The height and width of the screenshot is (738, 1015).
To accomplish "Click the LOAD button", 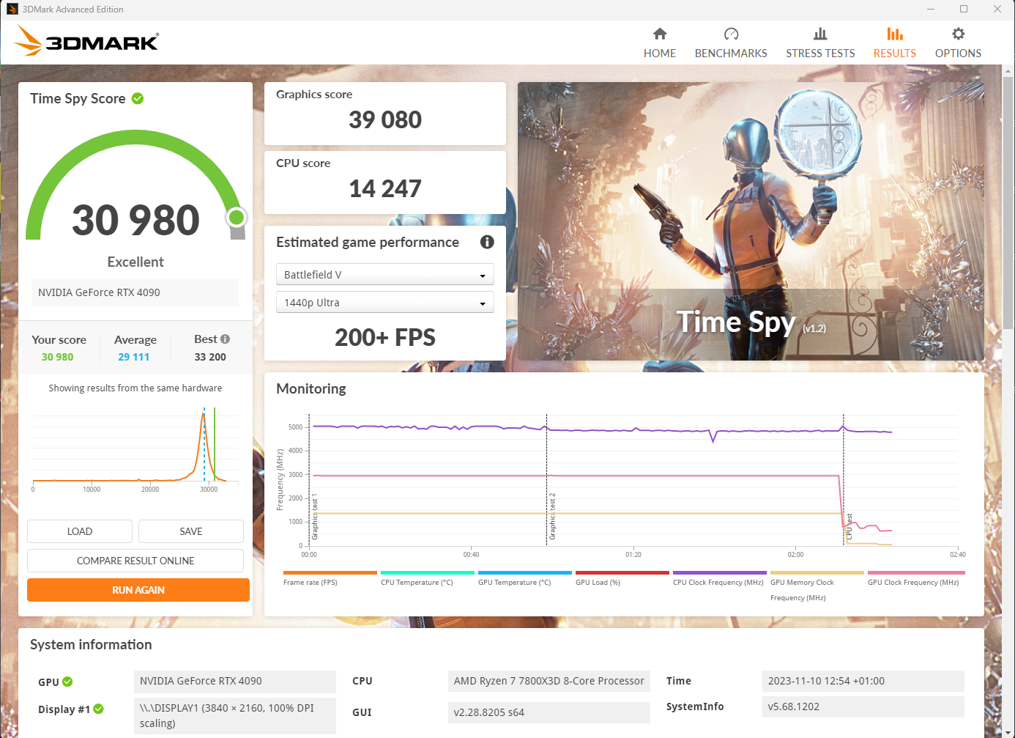I will coord(80,531).
